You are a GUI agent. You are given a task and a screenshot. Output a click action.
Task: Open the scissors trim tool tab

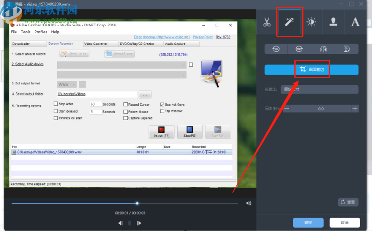(x=267, y=22)
